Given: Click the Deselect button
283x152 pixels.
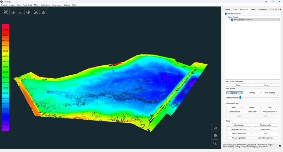Looking at the screenshot, I should pos(252,107).
